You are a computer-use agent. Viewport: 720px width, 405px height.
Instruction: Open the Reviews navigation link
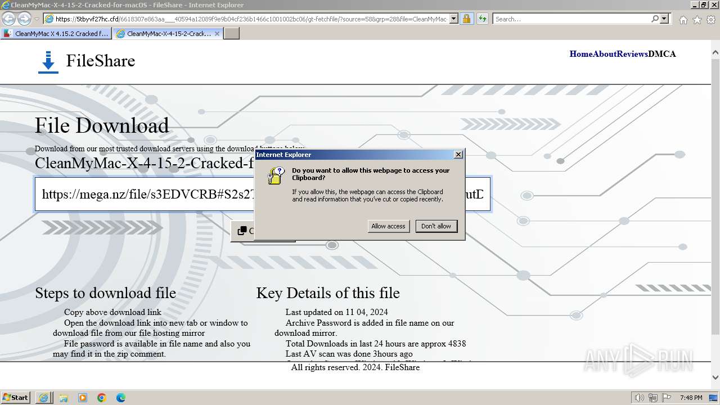pos(632,54)
